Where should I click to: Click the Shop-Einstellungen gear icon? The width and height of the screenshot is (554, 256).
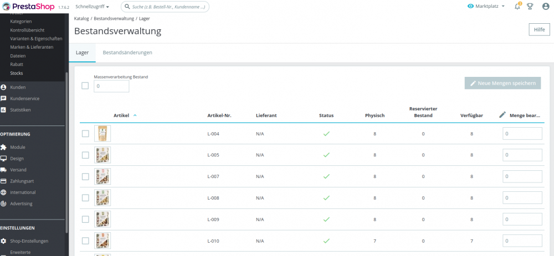(4, 241)
